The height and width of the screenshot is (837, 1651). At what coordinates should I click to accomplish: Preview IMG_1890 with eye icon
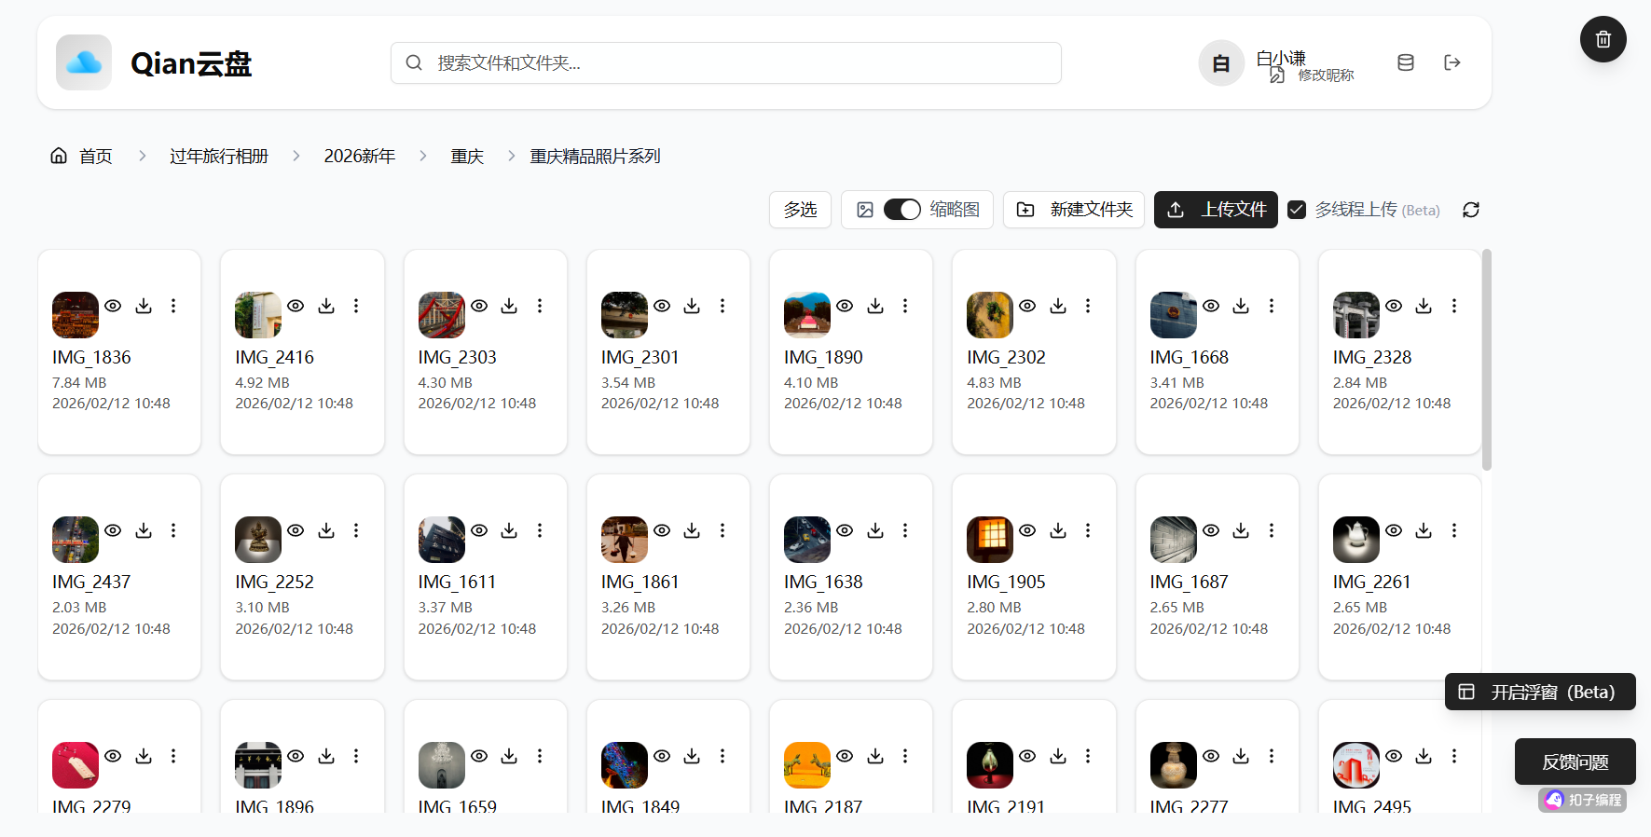[845, 306]
